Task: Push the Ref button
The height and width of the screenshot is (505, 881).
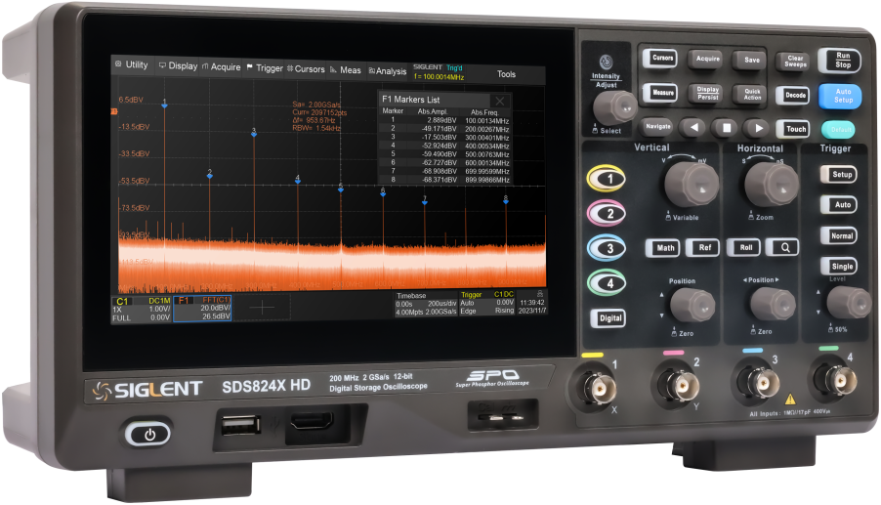Action: (x=703, y=248)
